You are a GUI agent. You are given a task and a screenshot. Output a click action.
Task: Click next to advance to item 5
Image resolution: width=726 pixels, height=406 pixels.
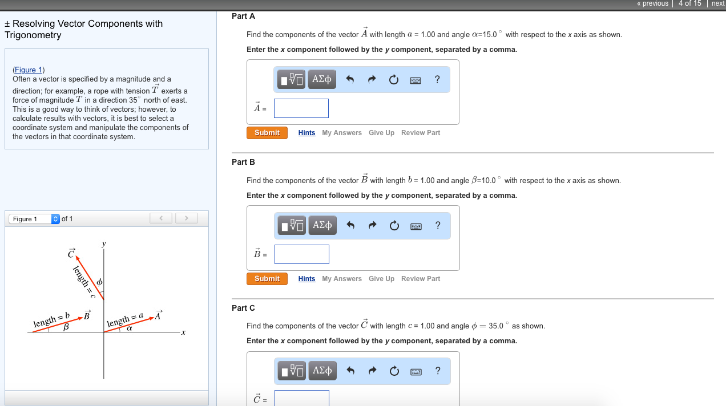(718, 3)
